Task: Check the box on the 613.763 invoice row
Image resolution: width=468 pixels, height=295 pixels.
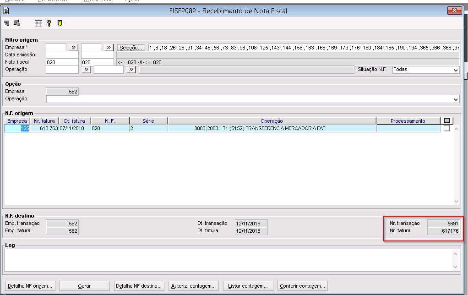Action: [x=447, y=128]
